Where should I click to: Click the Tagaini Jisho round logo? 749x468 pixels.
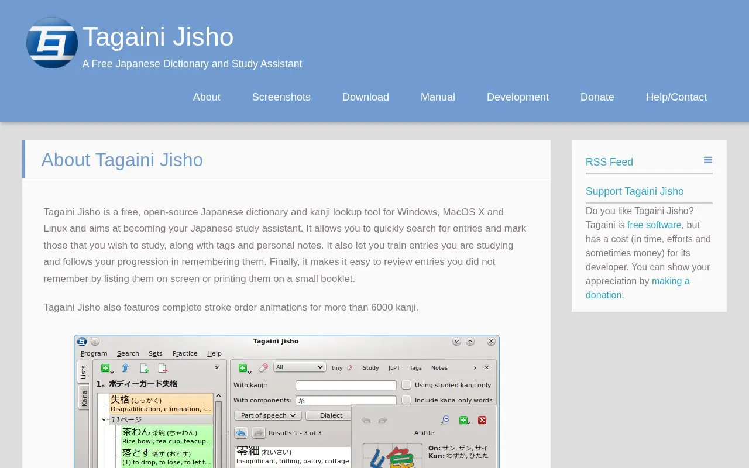52,43
